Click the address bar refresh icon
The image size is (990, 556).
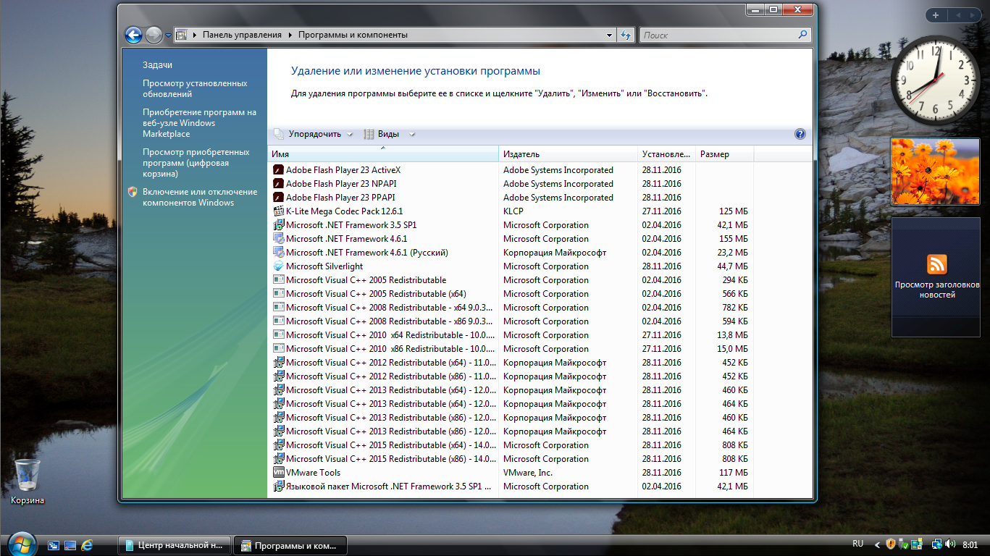pos(626,35)
